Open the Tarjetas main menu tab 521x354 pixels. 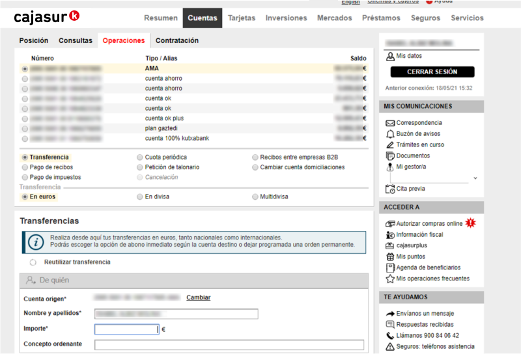pyautogui.click(x=242, y=18)
